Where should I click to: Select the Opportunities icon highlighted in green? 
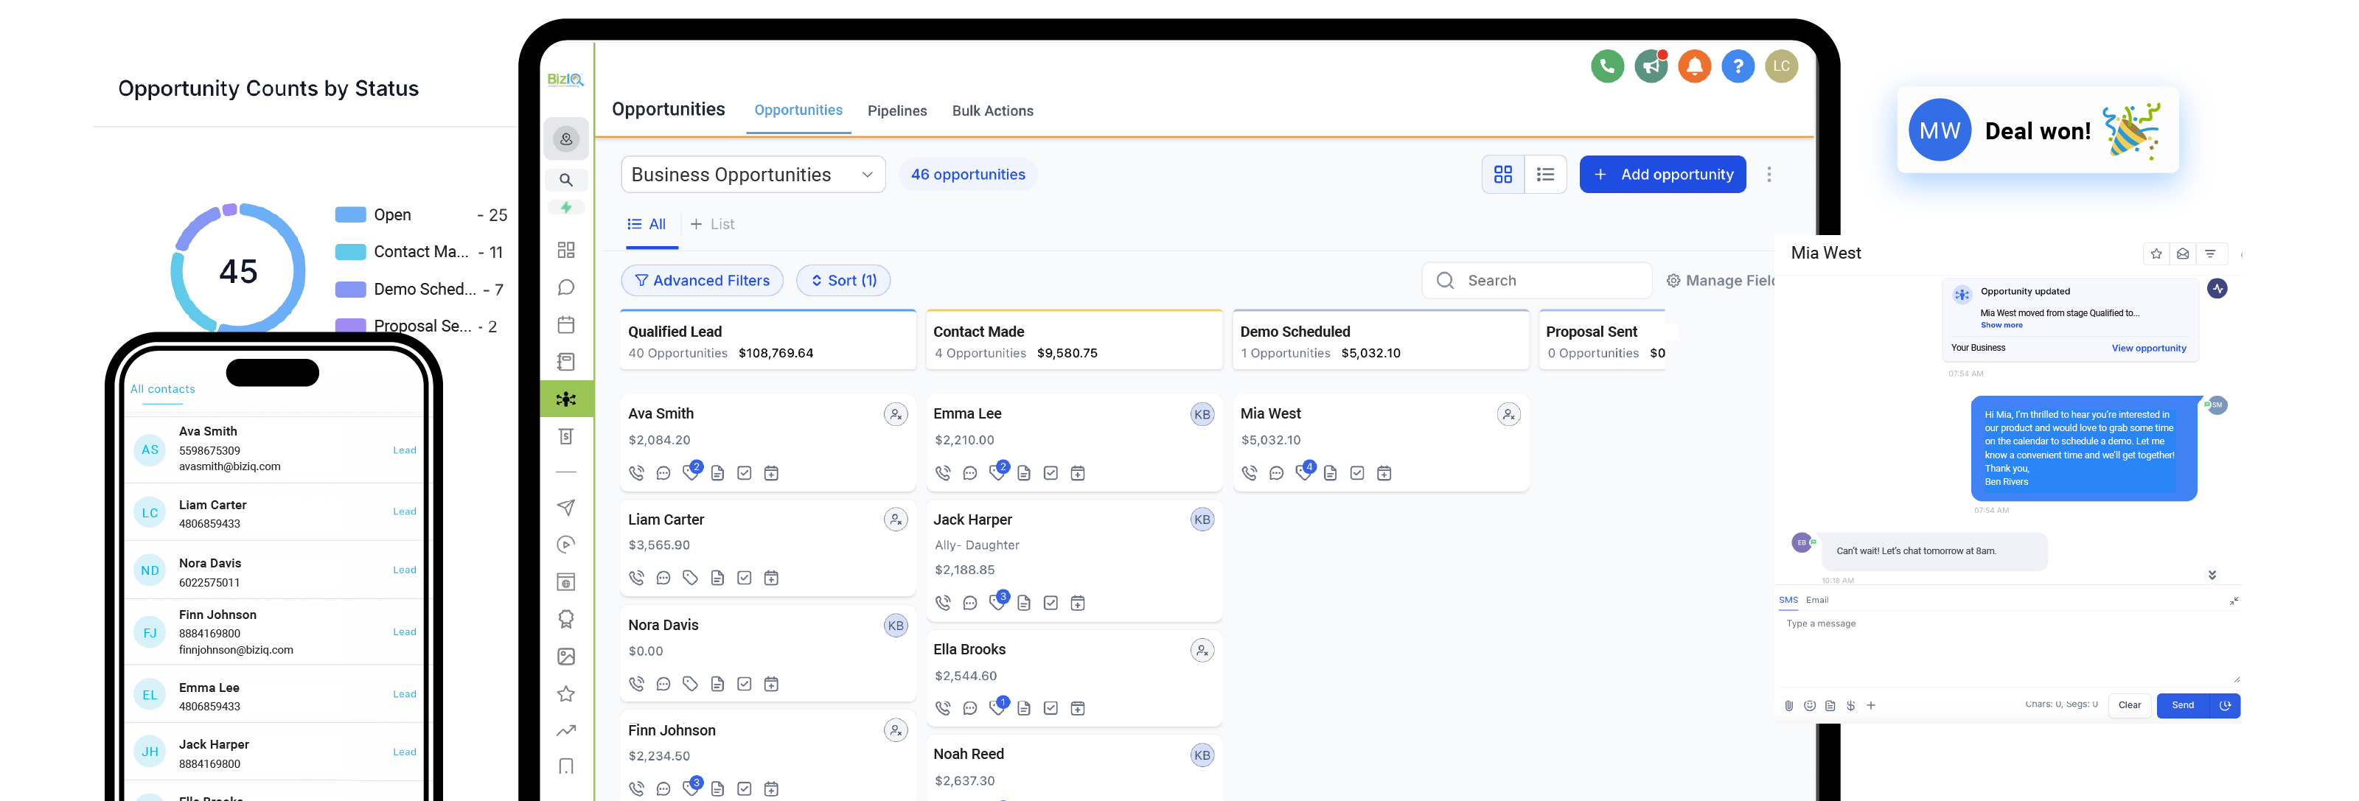click(566, 399)
